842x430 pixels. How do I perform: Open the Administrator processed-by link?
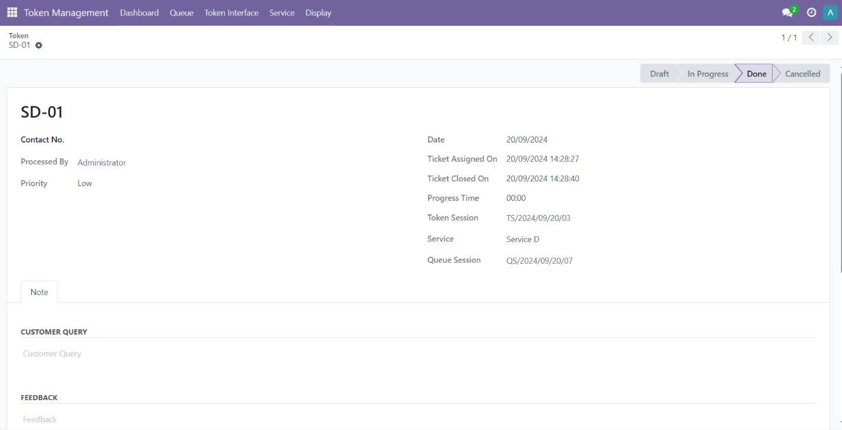point(102,163)
